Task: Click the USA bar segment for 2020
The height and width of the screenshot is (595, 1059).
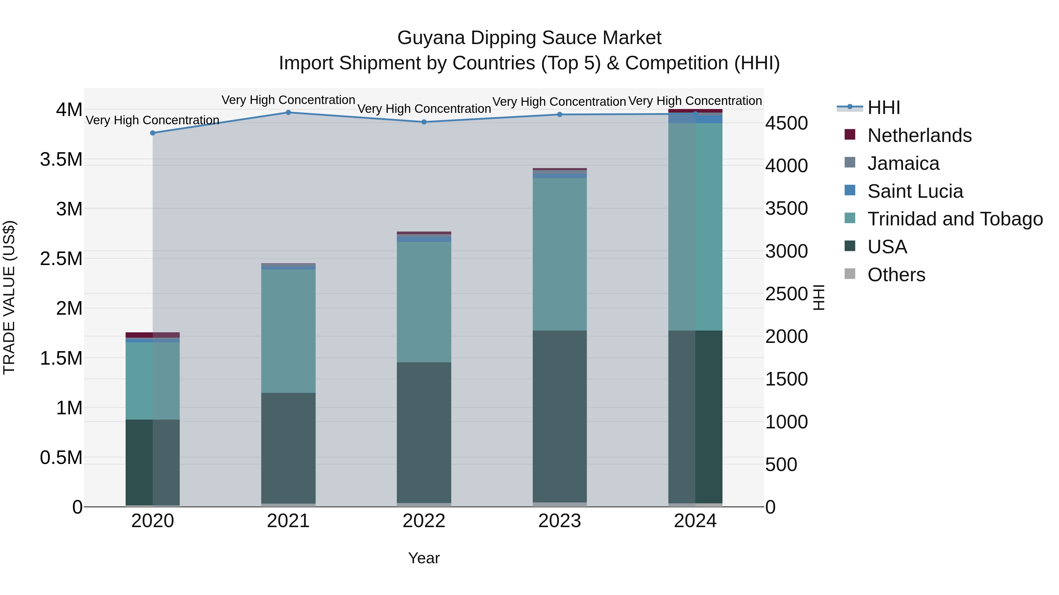Action: point(152,462)
